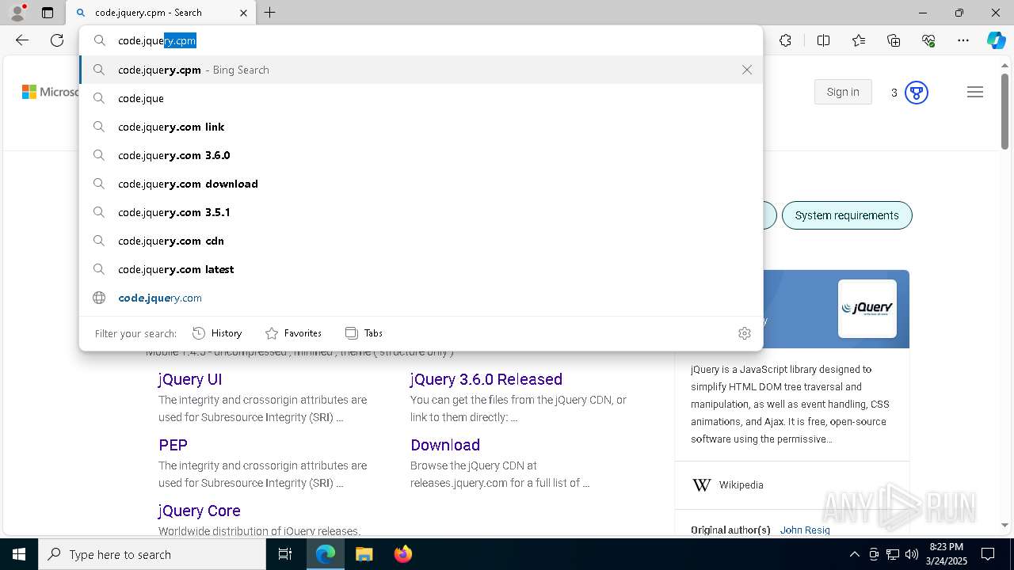
Task: Click the Sign in button
Action: coord(843,92)
